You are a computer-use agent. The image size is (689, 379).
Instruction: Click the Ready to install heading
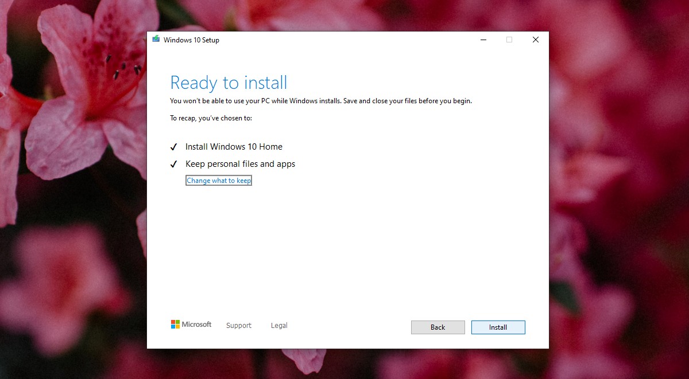point(228,83)
